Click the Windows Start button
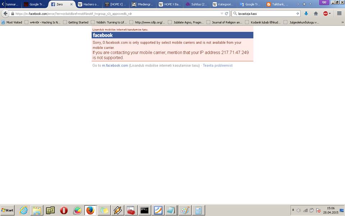This screenshot has width=345, height=216. [x=7, y=210]
